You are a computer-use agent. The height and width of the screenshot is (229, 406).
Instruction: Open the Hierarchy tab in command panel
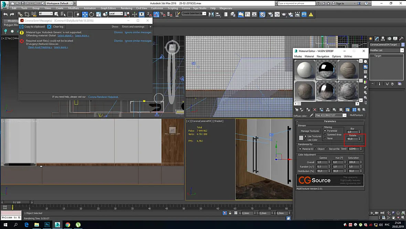pyautogui.click(x=383, y=39)
